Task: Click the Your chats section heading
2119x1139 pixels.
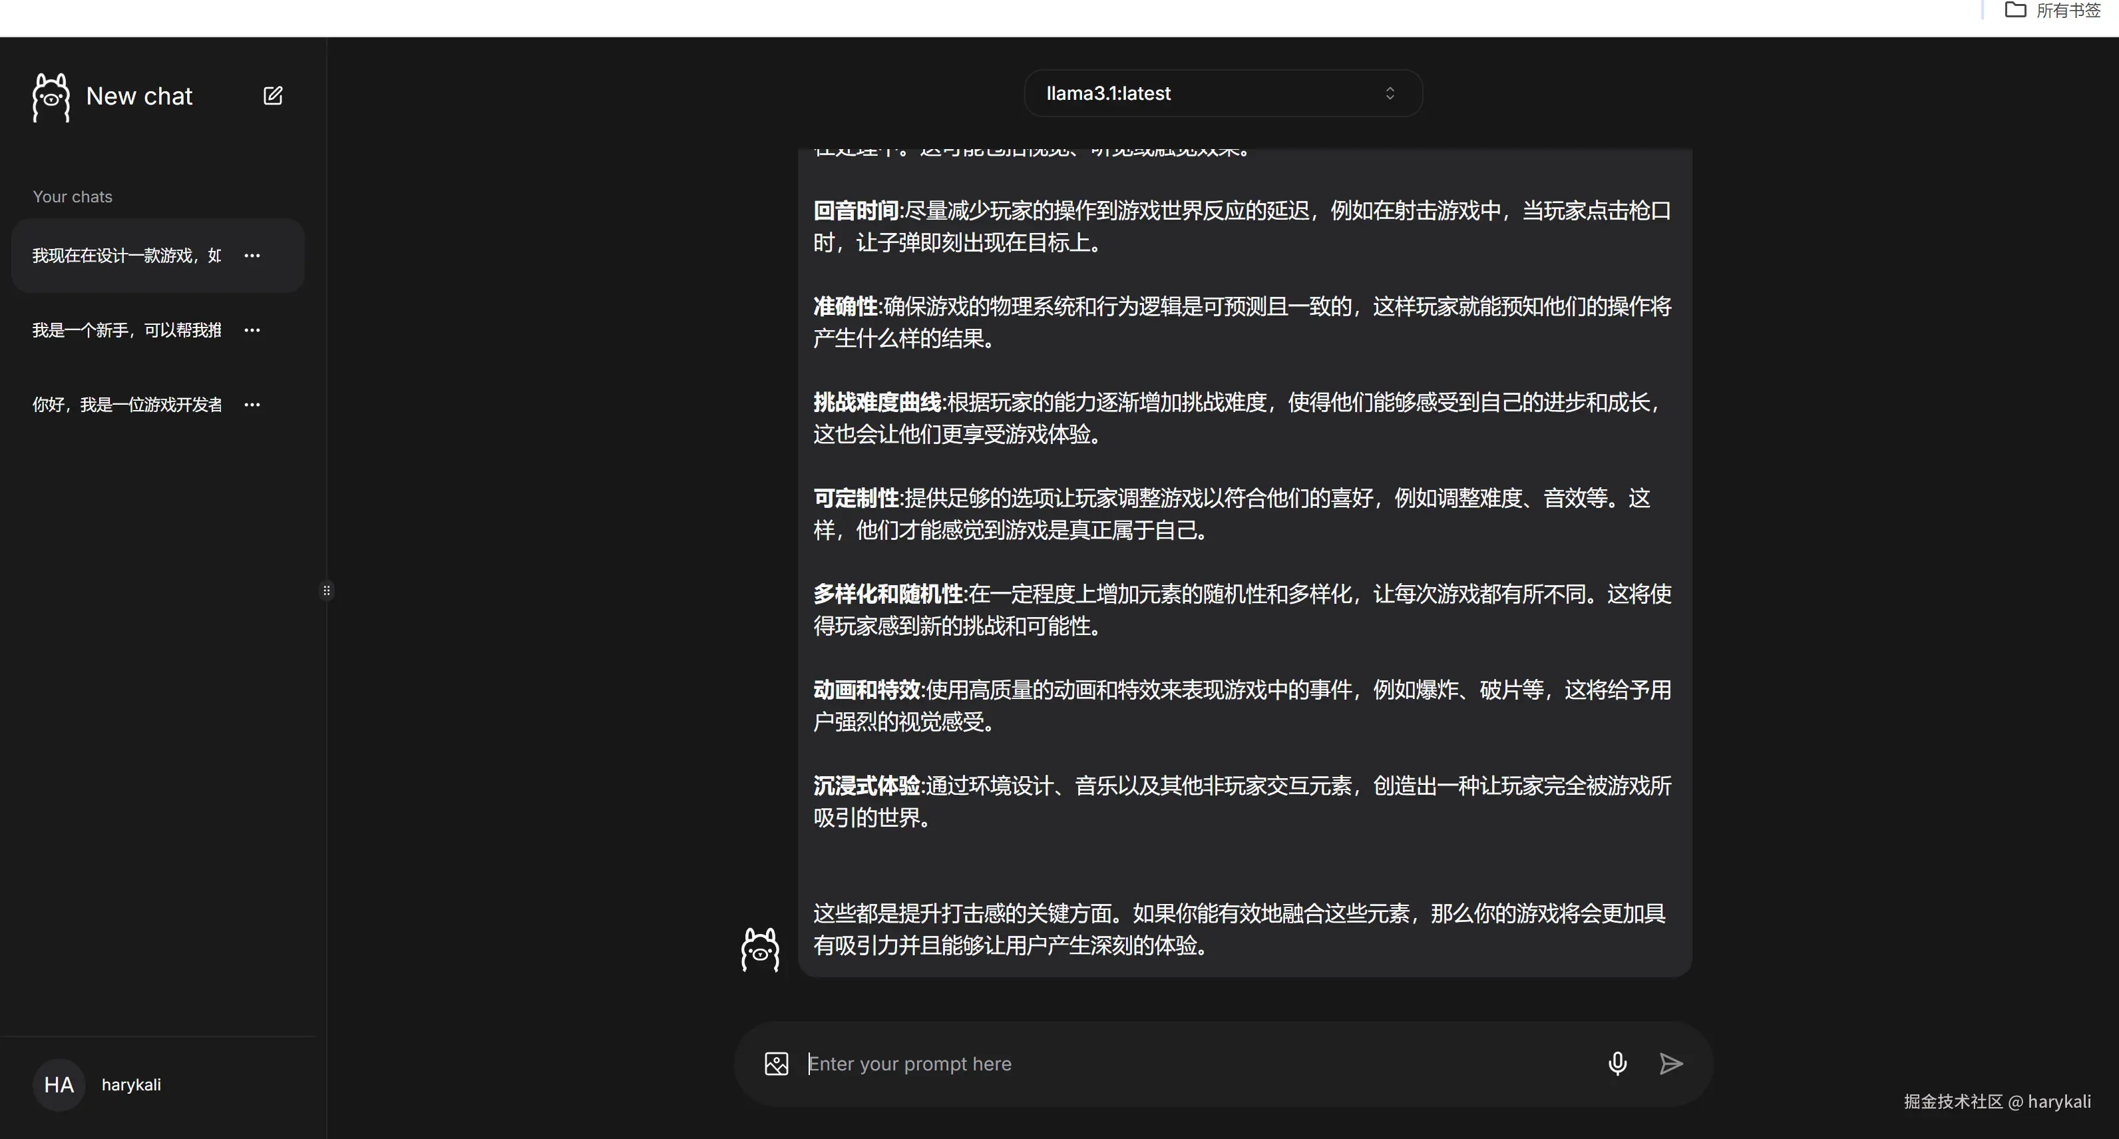Action: [73, 196]
